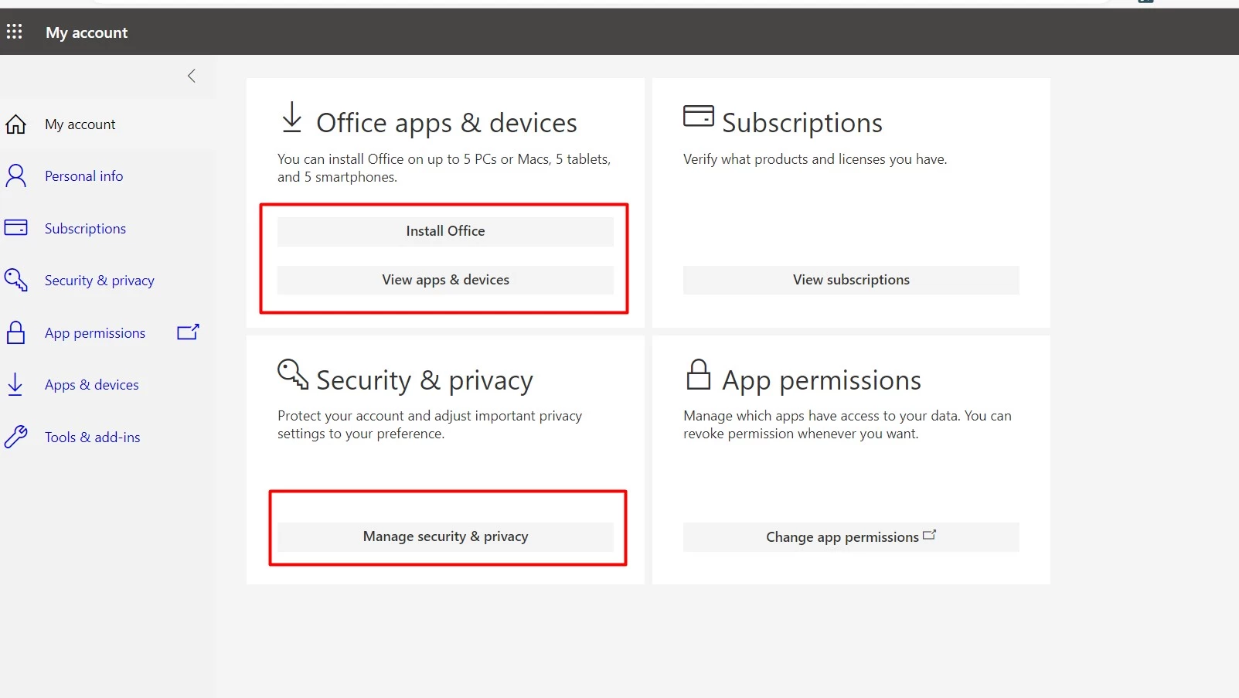Click the external link icon on Change app permissions
This screenshot has height=698, width=1239.
tap(929, 535)
